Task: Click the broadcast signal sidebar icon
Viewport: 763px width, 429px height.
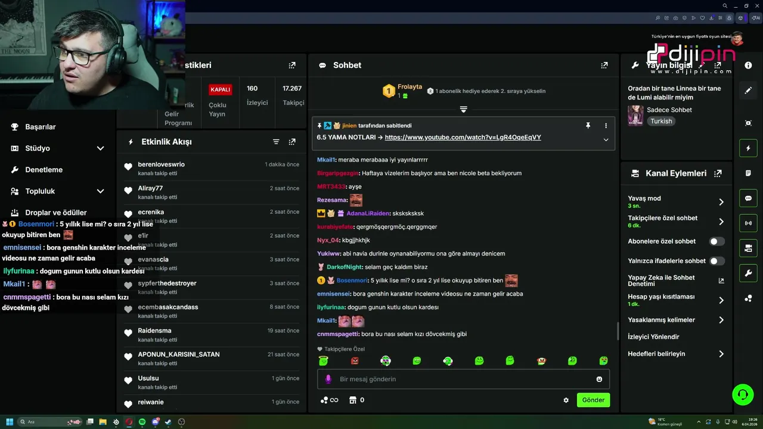Action: 748,223
